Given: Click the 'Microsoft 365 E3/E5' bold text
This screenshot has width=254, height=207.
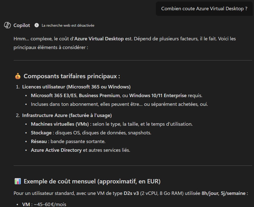Looking at the screenshot, I should click(x=54, y=96).
